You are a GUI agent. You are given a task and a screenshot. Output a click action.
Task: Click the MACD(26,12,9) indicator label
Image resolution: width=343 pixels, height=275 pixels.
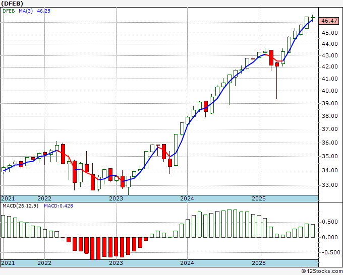point(21,206)
